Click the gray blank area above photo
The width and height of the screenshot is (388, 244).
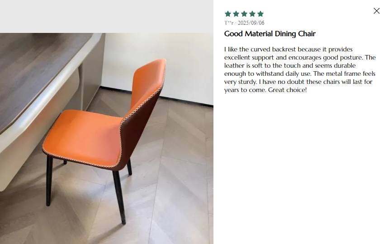coord(107,16)
